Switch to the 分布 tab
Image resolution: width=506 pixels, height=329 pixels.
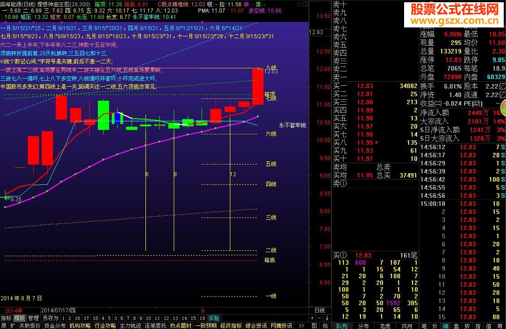click(x=363, y=326)
